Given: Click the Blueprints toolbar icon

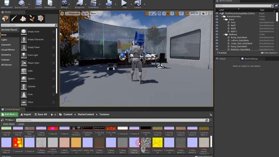Looking at the screenshot, I should click(79, 3).
